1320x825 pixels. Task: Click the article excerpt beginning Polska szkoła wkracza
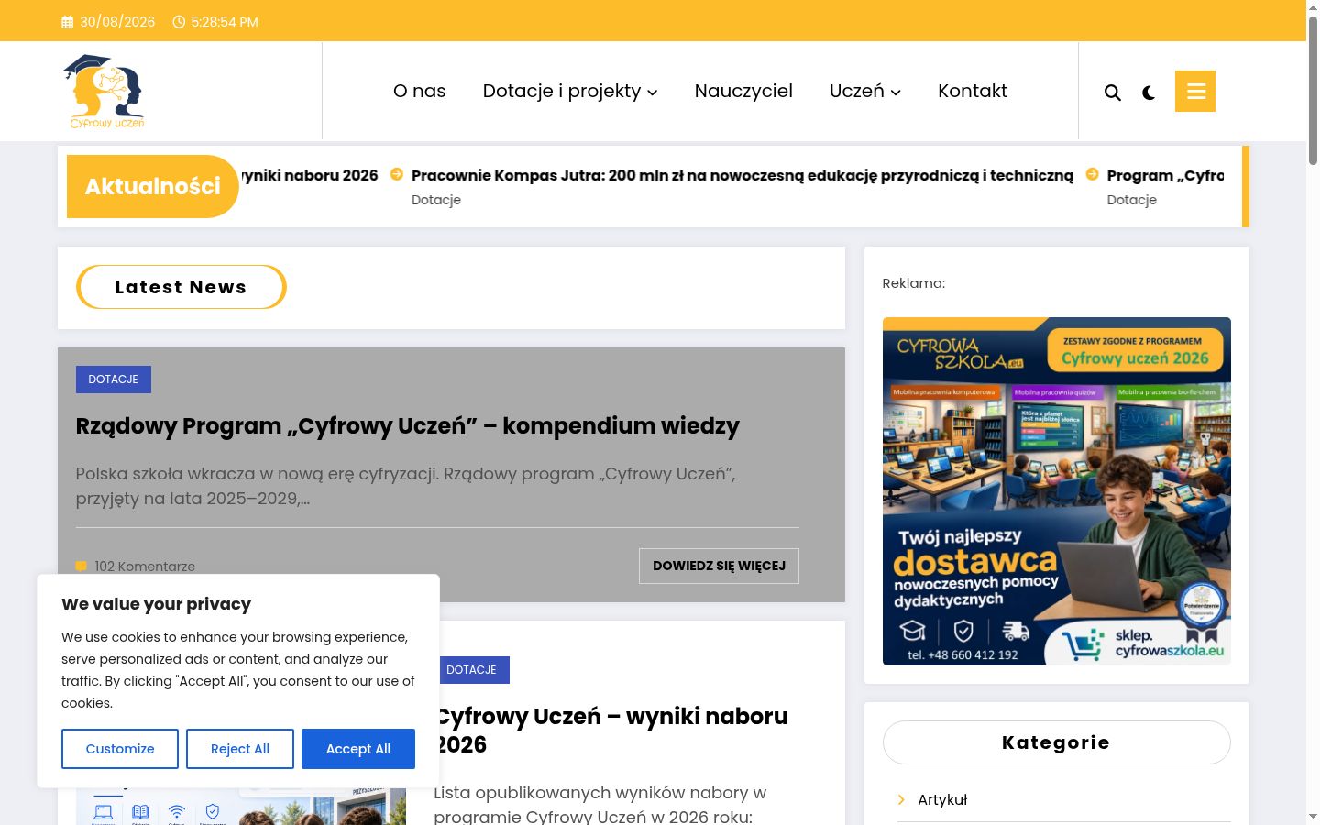tap(406, 486)
